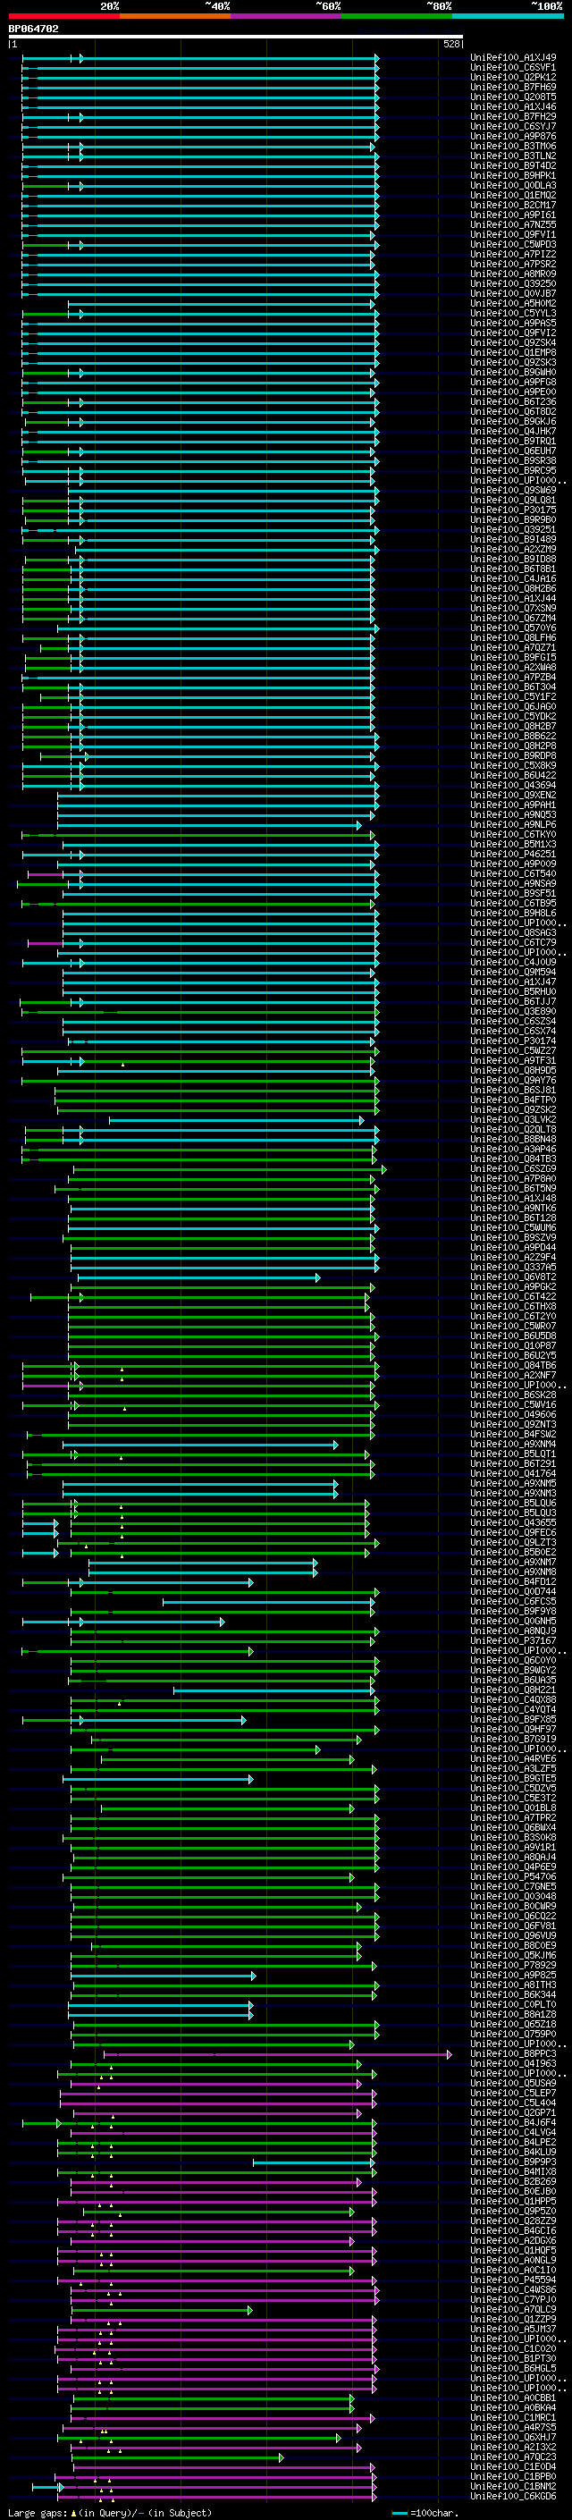Screen dimensions: 572x2520
Task: Open hit UniRef100_A1XJ49
Action: (513, 58)
